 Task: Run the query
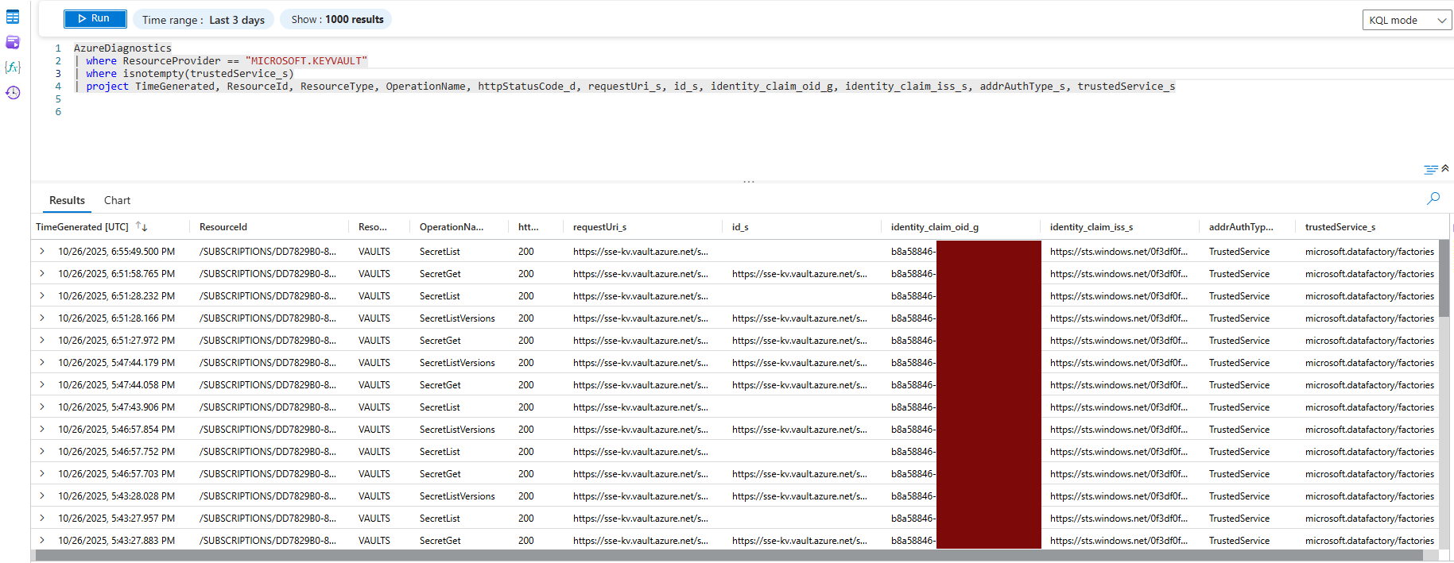click(x=95, y=19)
